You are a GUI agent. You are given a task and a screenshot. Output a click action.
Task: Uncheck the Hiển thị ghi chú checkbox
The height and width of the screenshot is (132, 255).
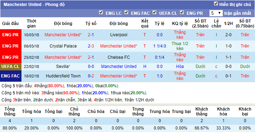point(216,4)
